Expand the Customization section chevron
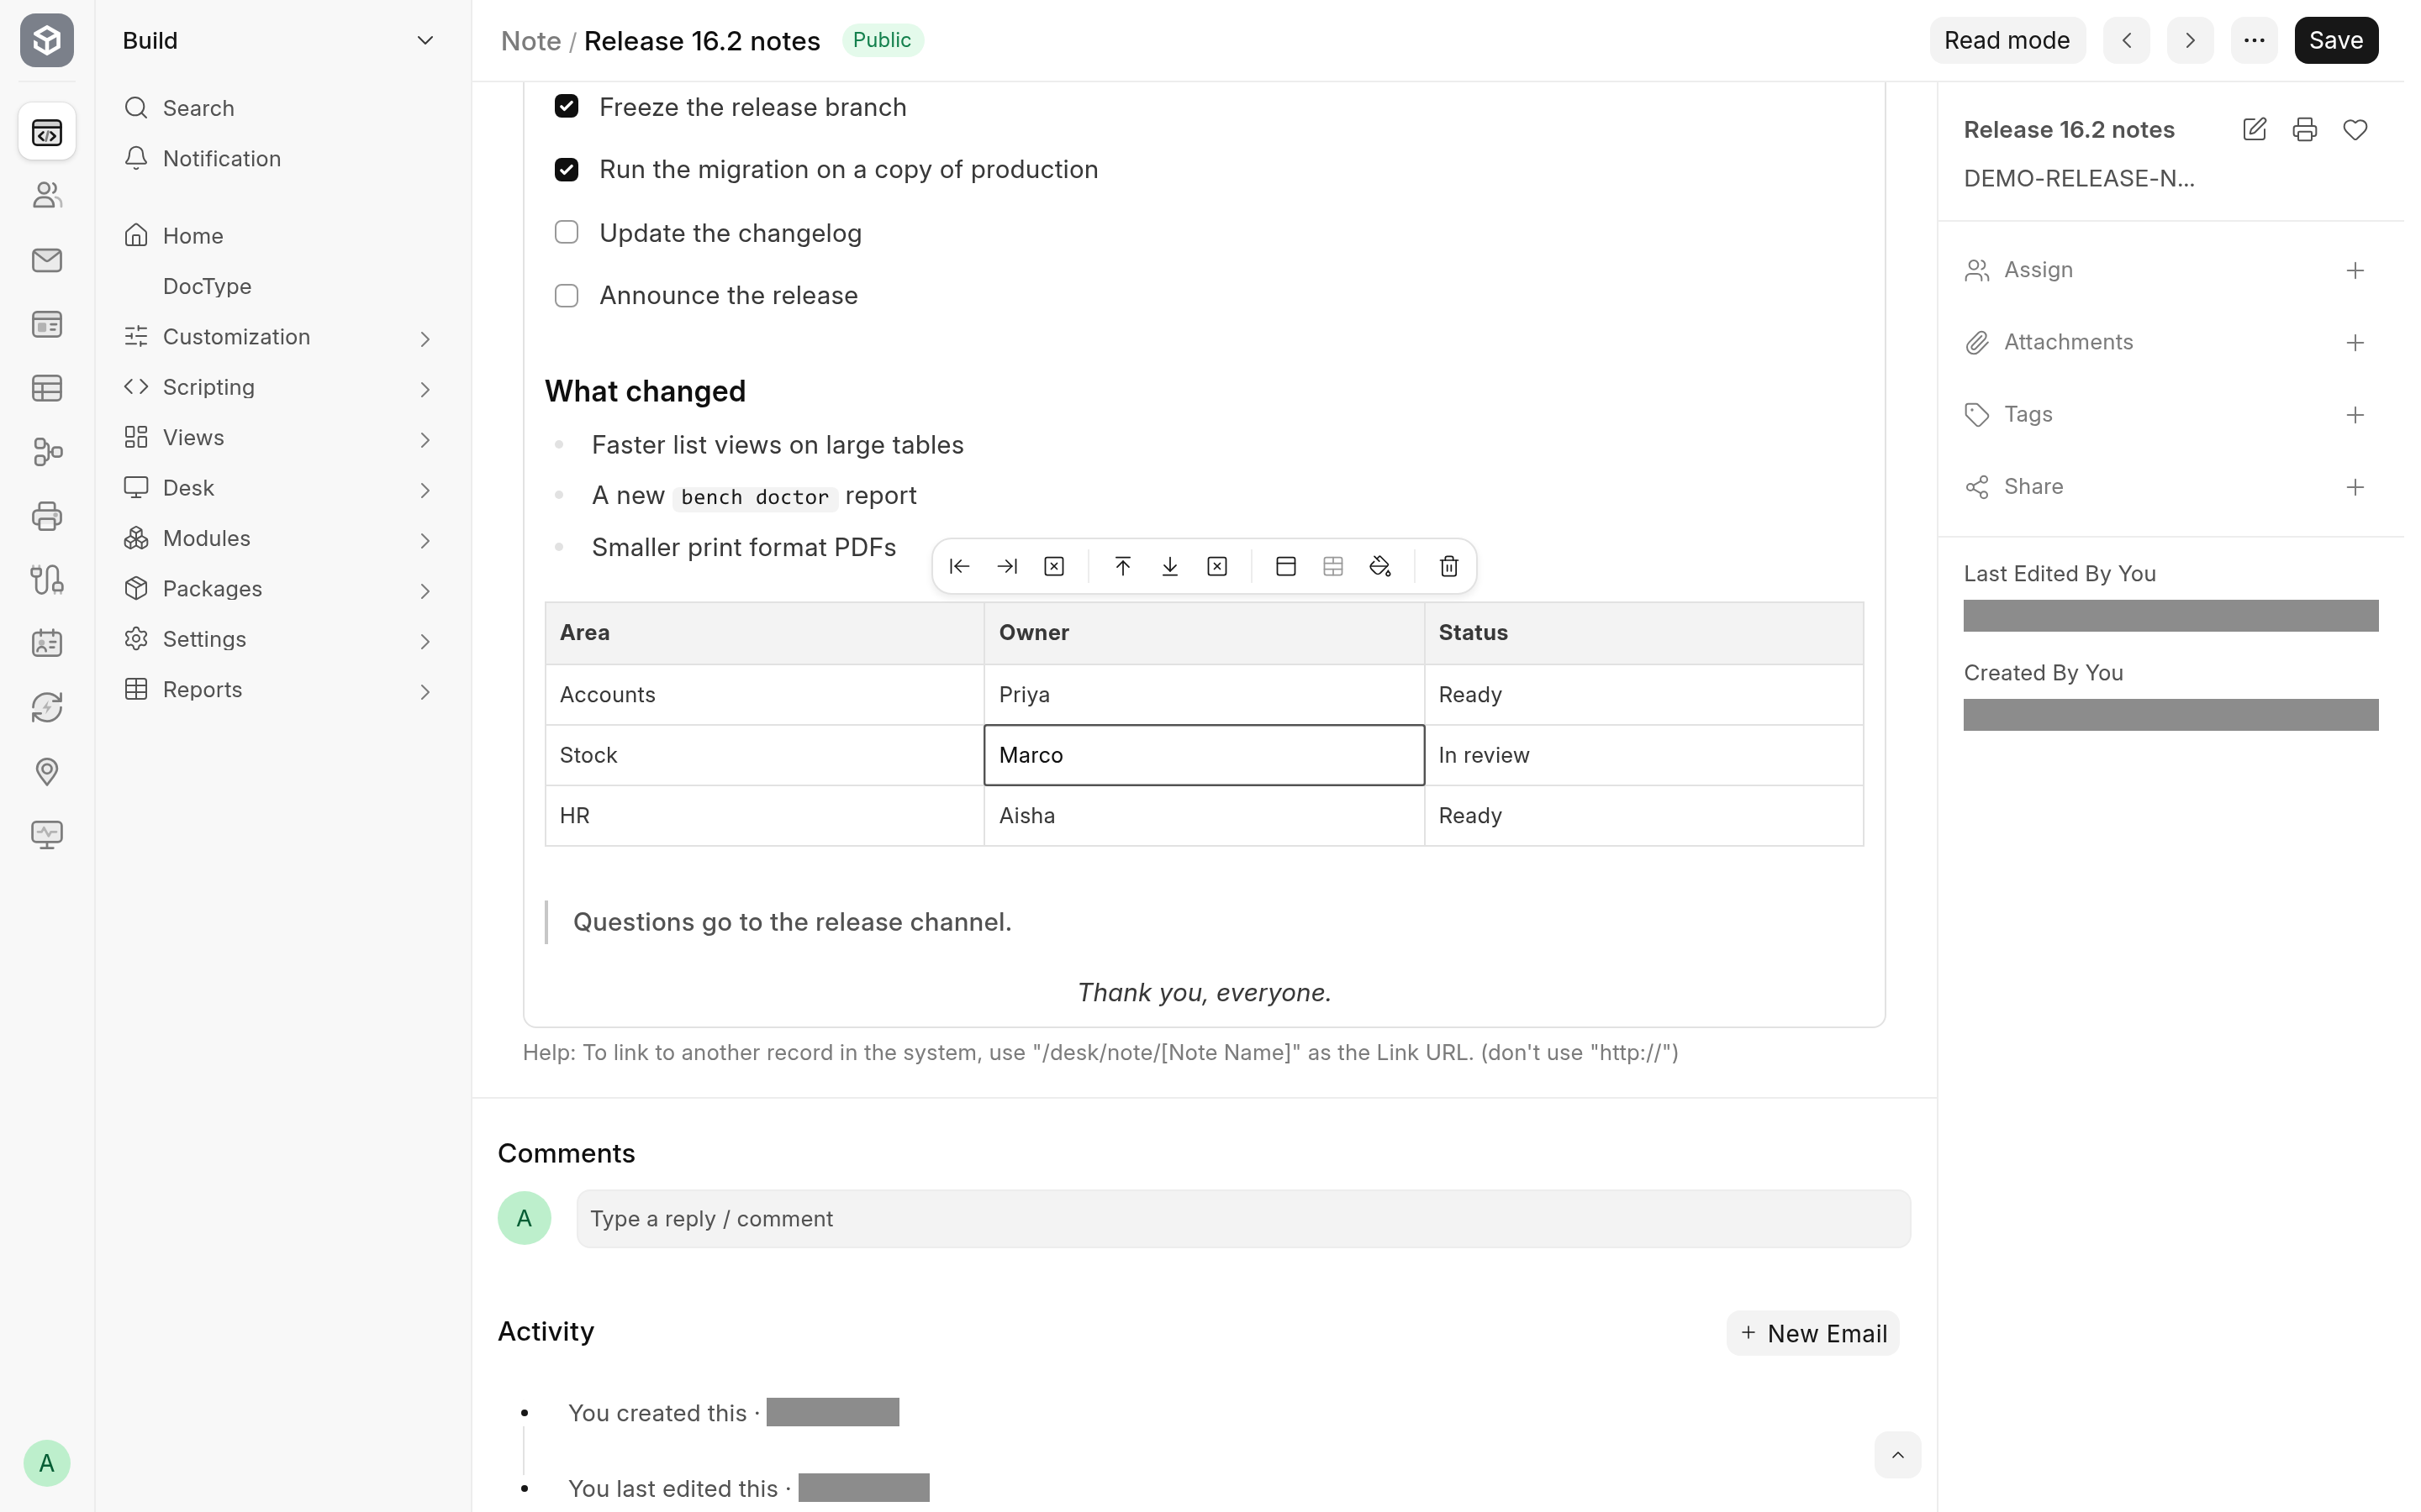 coord(425,339)
